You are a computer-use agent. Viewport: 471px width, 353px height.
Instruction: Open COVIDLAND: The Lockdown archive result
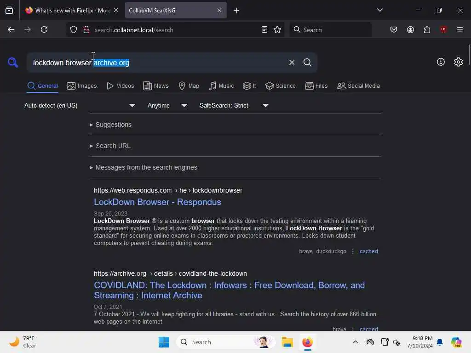coord(229,290)
